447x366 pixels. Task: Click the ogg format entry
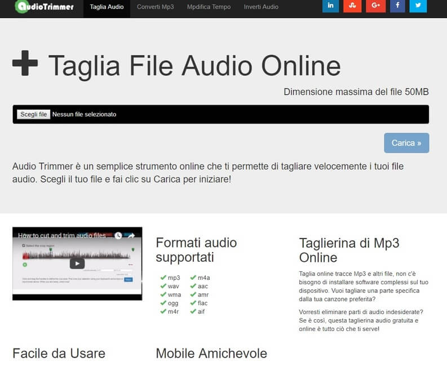click(x=169, y=303)
